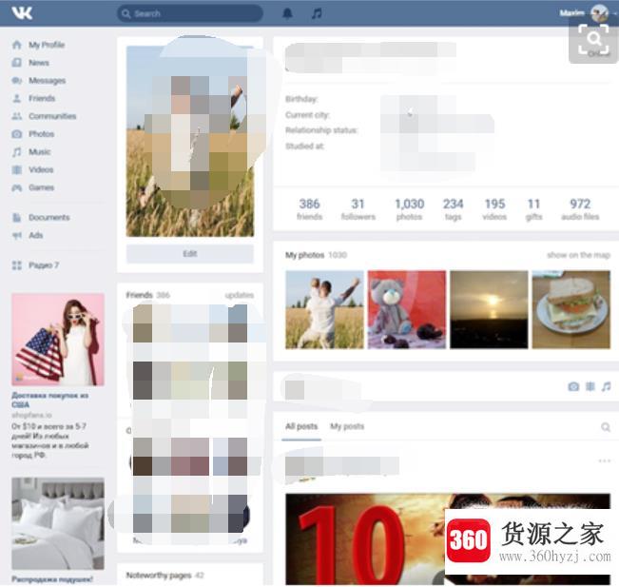The image size is (619, 587).
Task: Attach video using film icon in post box
Action: tap(590, 386)
